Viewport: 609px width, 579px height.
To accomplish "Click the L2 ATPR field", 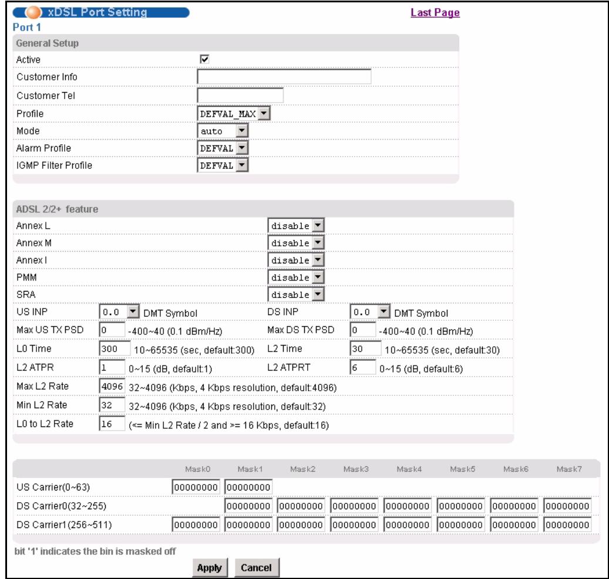I will [x=112, y=367].
